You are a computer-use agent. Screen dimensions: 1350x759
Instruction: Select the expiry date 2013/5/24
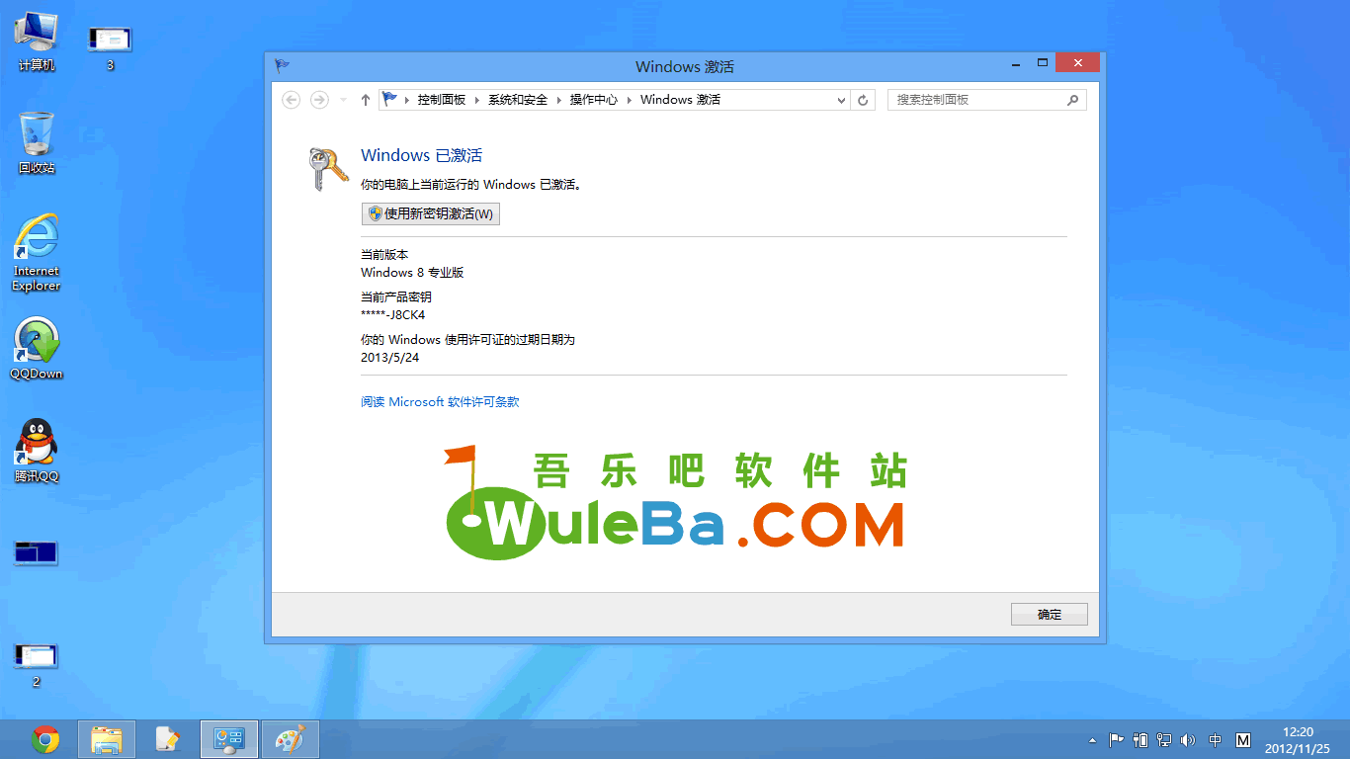(x=390, y=358)
